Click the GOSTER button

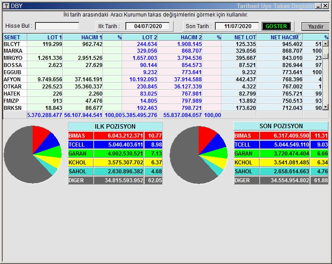(276, 26)
